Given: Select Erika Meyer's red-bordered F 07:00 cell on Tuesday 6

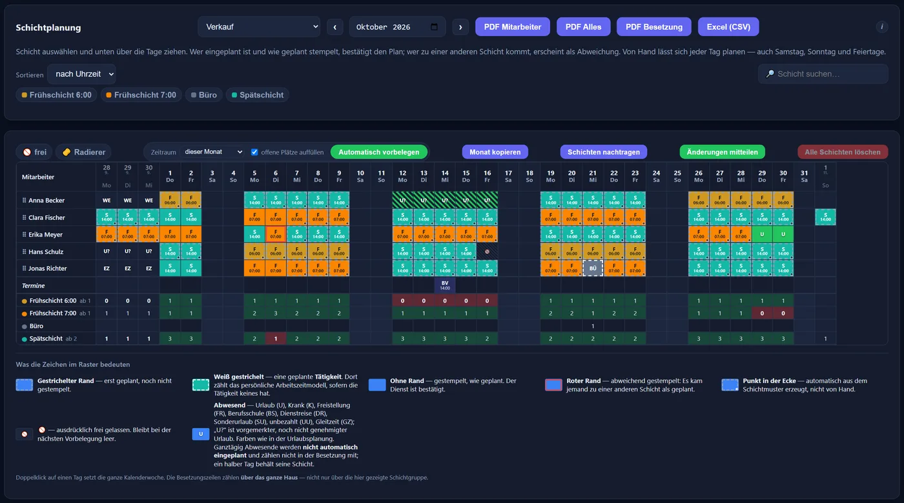Looking at the screenshot, I should pos(276,235).
